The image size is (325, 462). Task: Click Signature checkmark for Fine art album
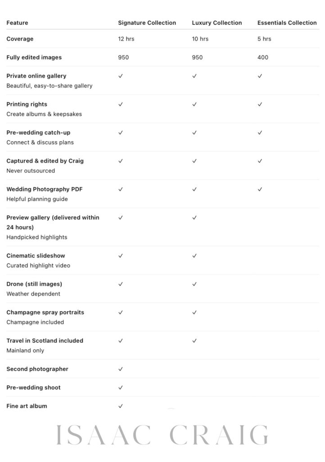point(121,406)
